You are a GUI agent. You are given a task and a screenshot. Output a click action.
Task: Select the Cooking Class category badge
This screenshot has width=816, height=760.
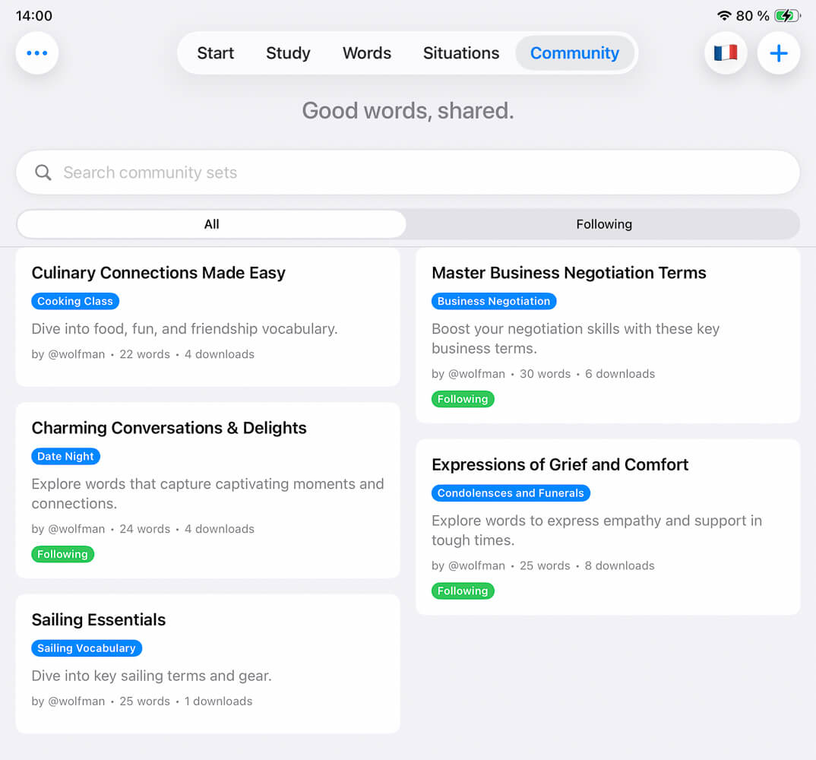tap(75, 301)
